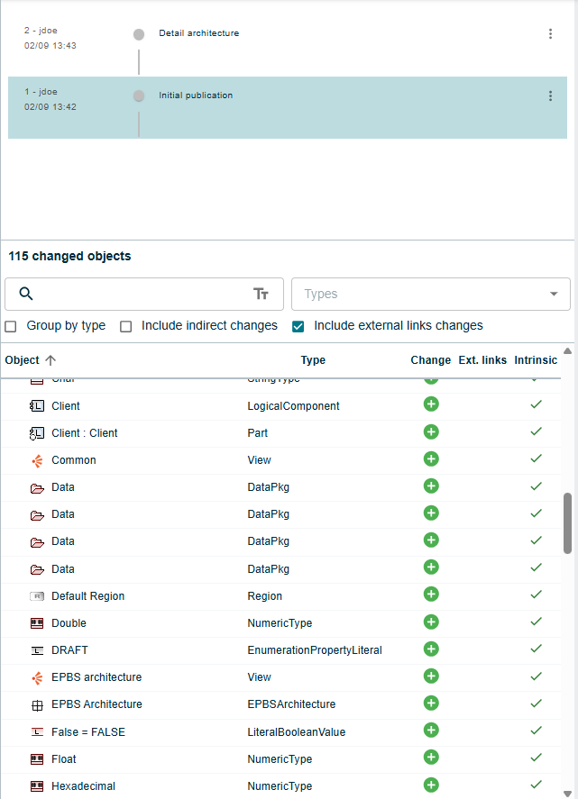Image resolution: width=578 pixels, height=799 pixels.
Task: Click the green added icon for Default Region
Action: pos(431,595)
